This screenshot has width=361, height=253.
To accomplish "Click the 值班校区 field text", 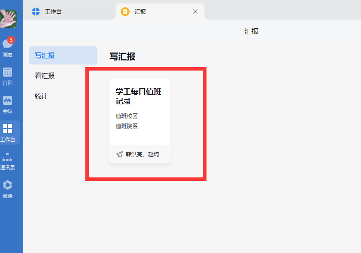I will pyautogui.click(x=127, y=116).
